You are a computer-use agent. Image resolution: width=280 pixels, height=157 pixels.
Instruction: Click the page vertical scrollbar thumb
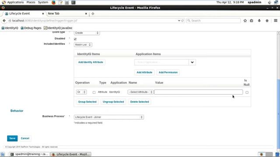(x=278, y=114)
